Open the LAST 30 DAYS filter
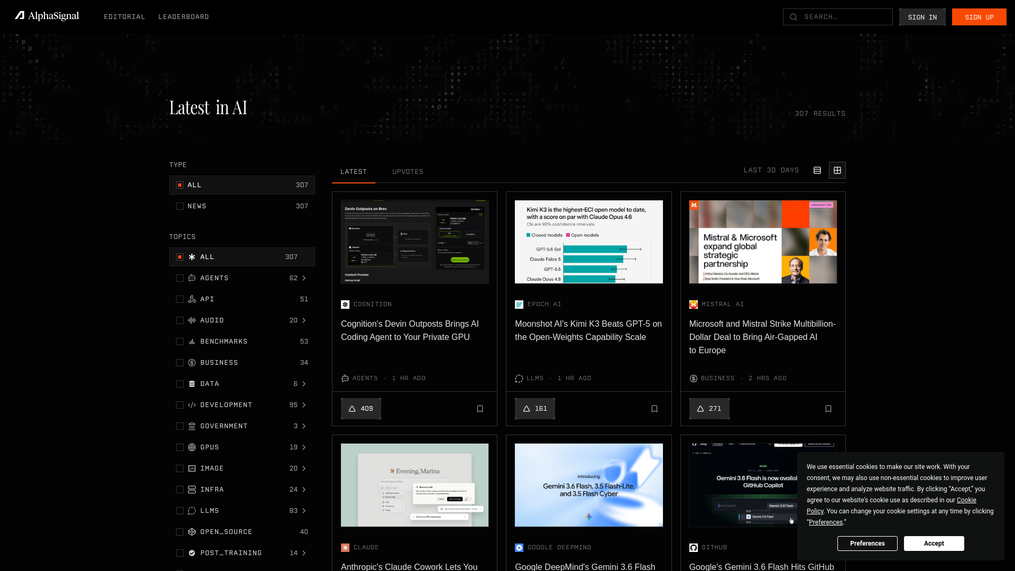 tap(771, 170)
